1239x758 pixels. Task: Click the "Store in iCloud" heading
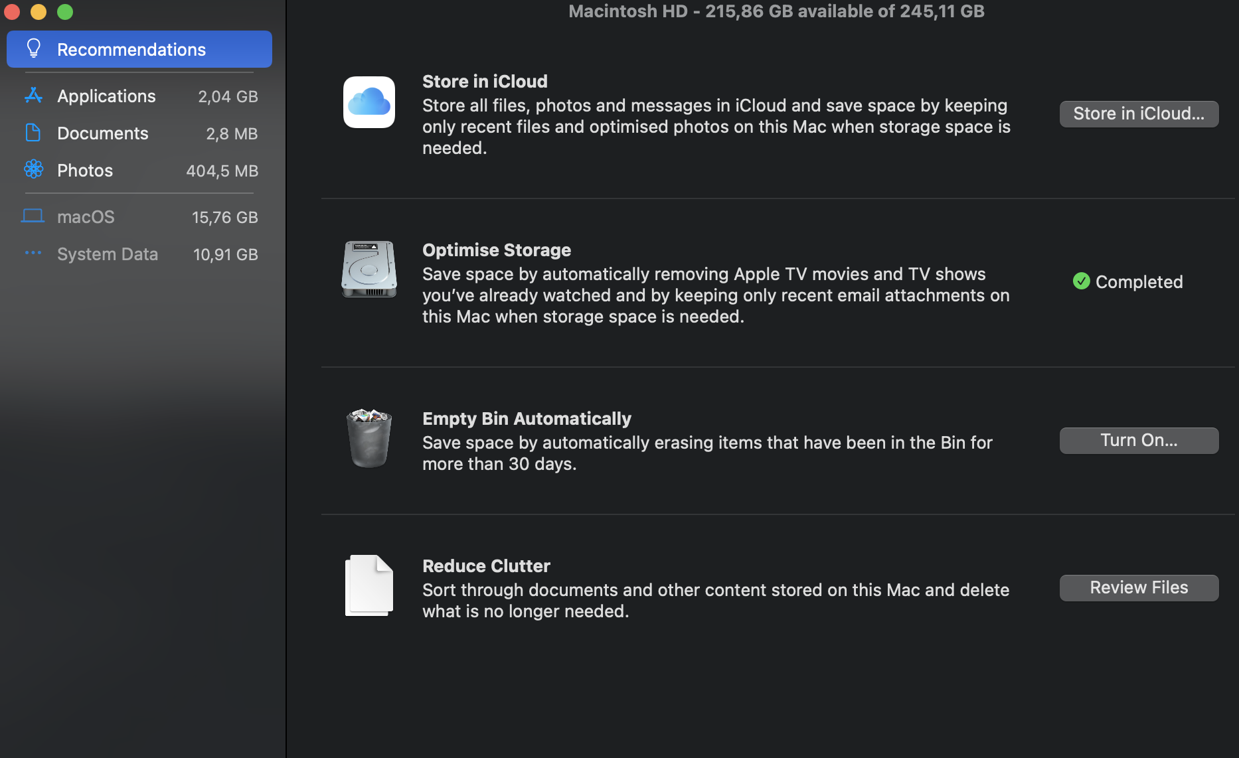[x=485, y=82]
